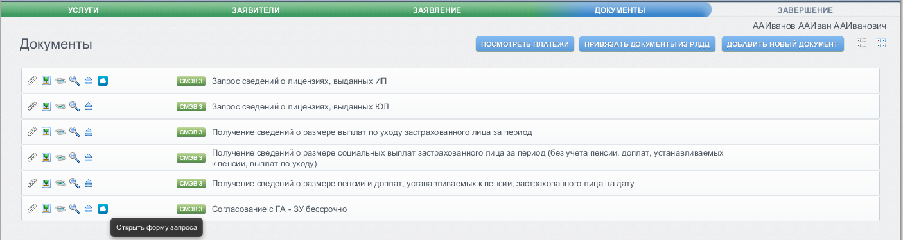Switch to grid view layout icon
The height and width of the screenshot is (240, 903).
click(881, 44)
